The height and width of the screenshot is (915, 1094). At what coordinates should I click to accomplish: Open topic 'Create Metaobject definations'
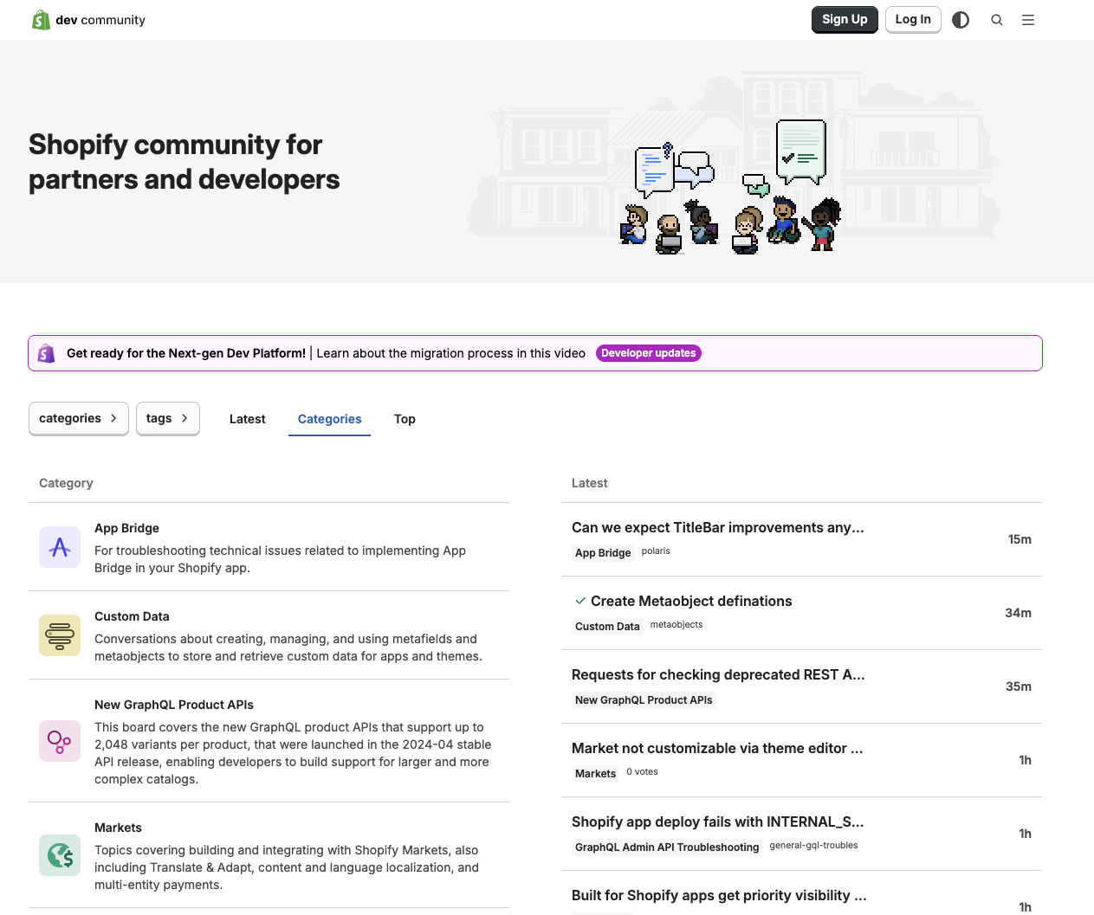(x=691, y=601)
